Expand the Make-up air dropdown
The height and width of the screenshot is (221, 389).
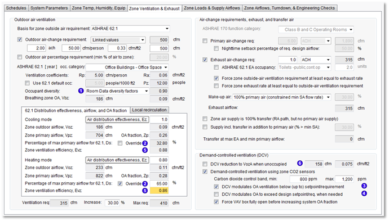pyautogui.click(x=282, y=97)
